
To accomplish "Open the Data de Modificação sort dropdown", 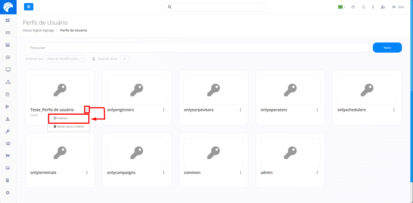I will click(65, 59).
